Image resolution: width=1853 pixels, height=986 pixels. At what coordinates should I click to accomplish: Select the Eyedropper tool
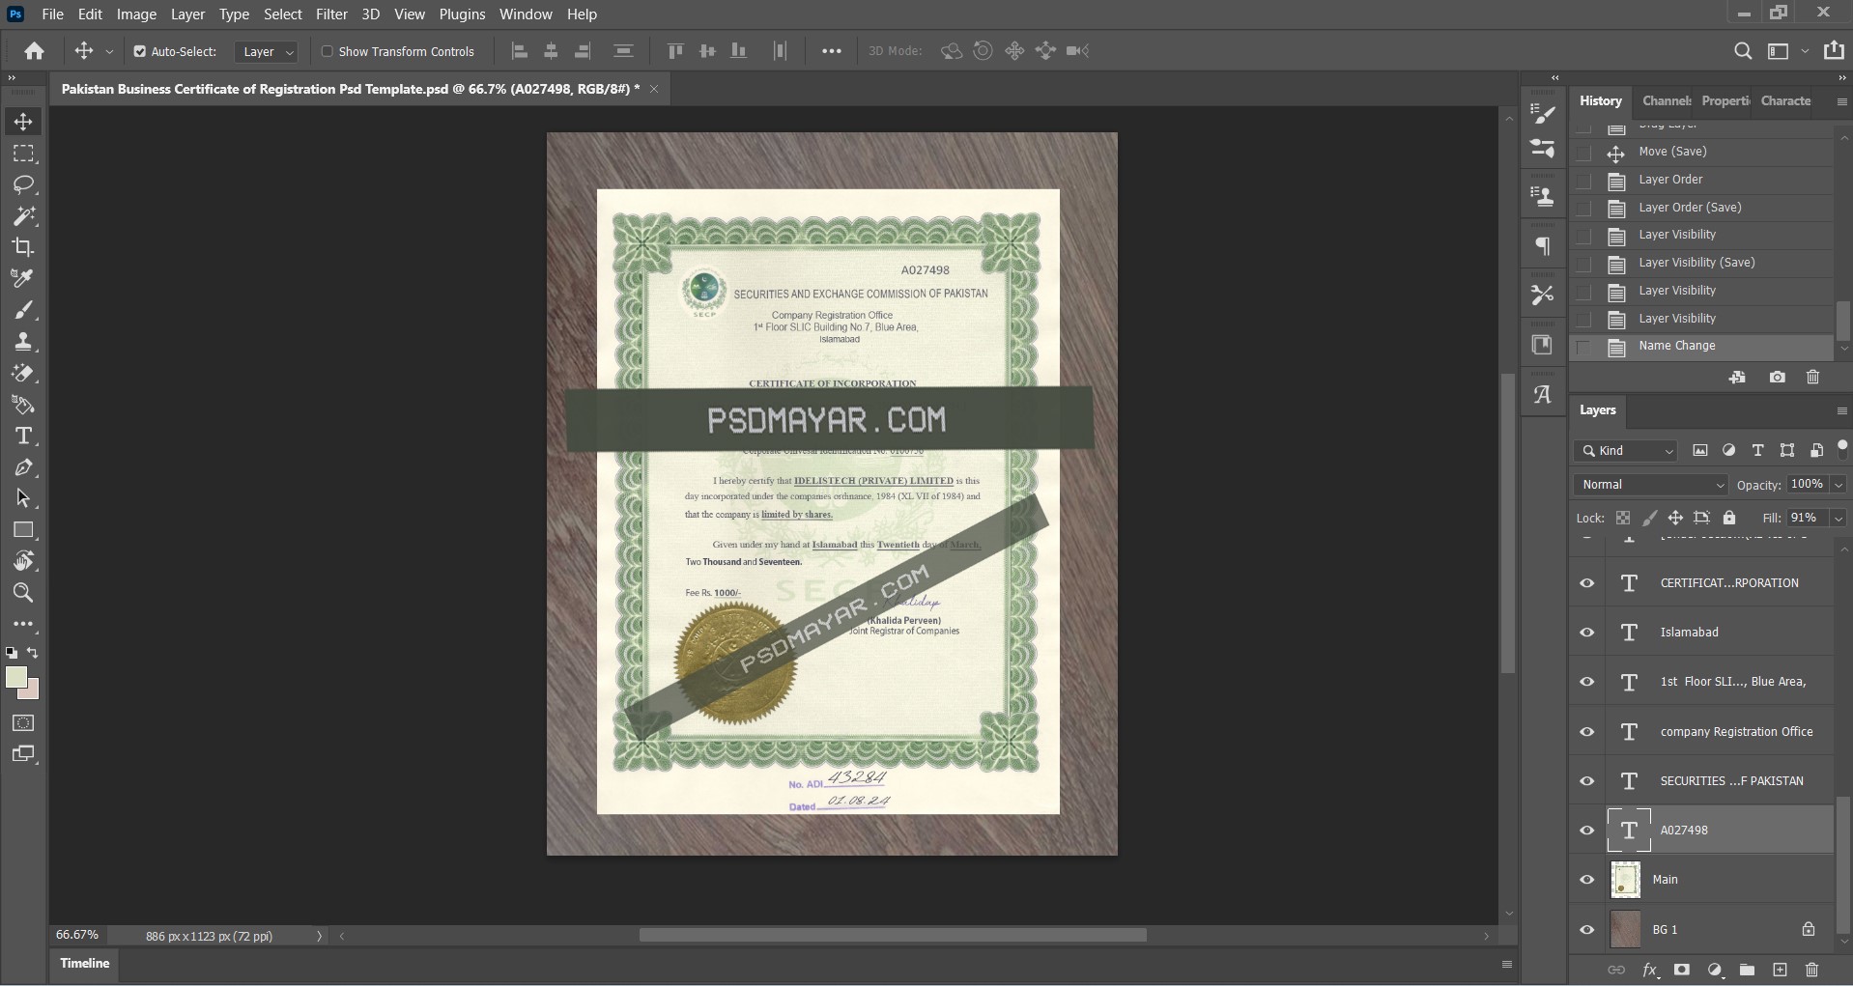click(x=23, y=278)
